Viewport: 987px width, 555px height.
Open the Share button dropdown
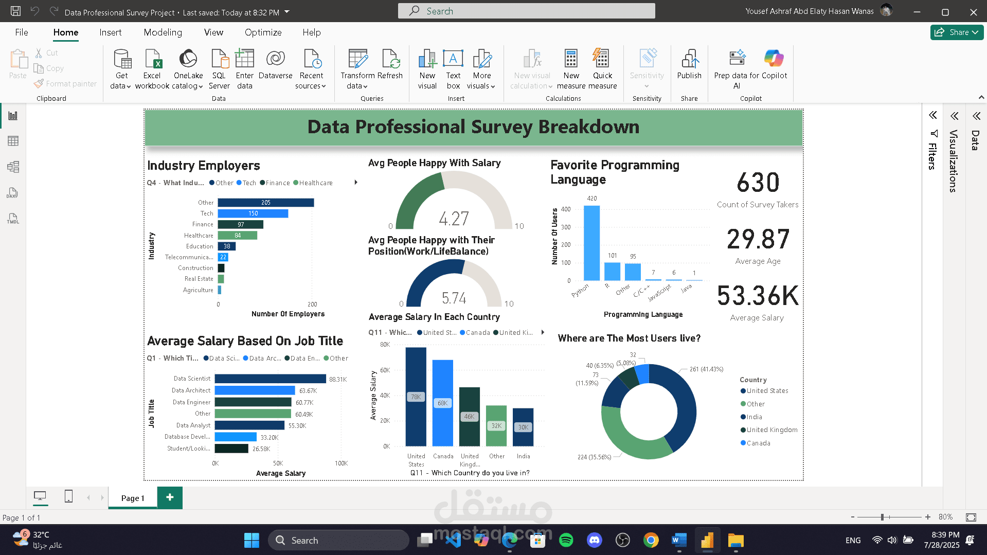(x=957, y=32)
